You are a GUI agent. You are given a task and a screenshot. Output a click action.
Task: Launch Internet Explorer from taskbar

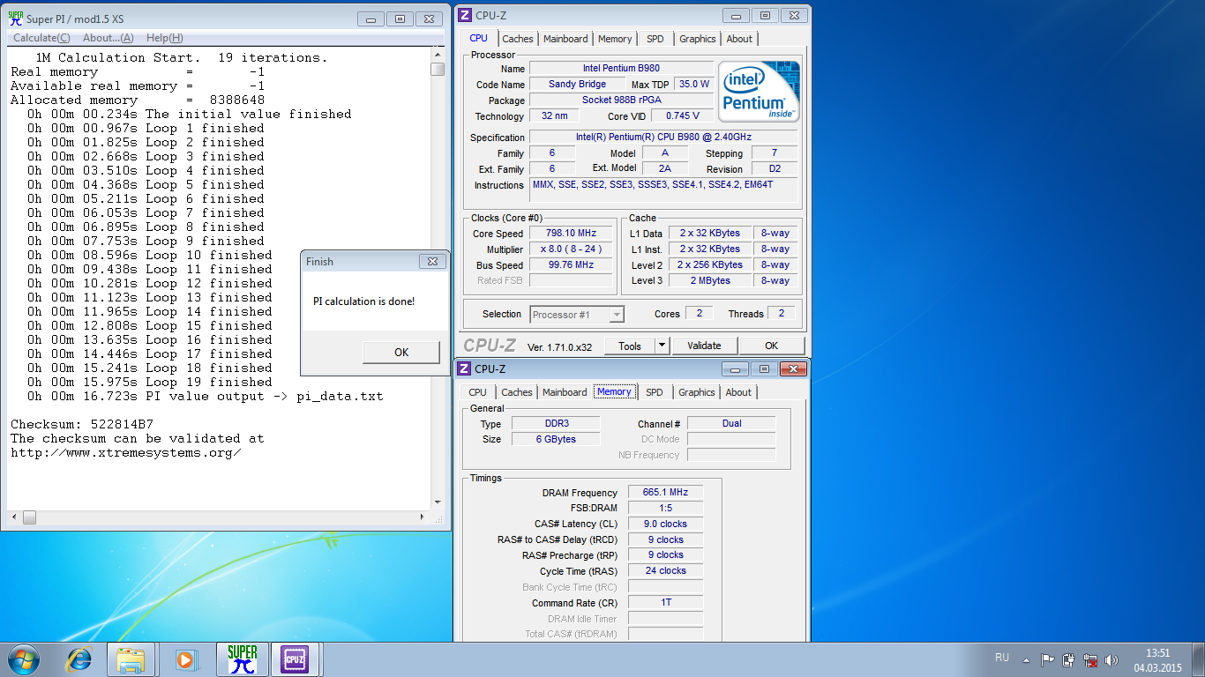pos(79,658)
